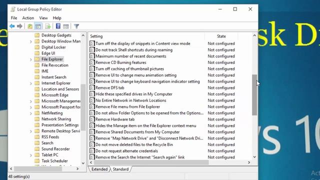The image size is (320, 180).
Task: Click the settings list vertical scrollbar thumb
Action: pyautogui.click(x=254, y=95)
